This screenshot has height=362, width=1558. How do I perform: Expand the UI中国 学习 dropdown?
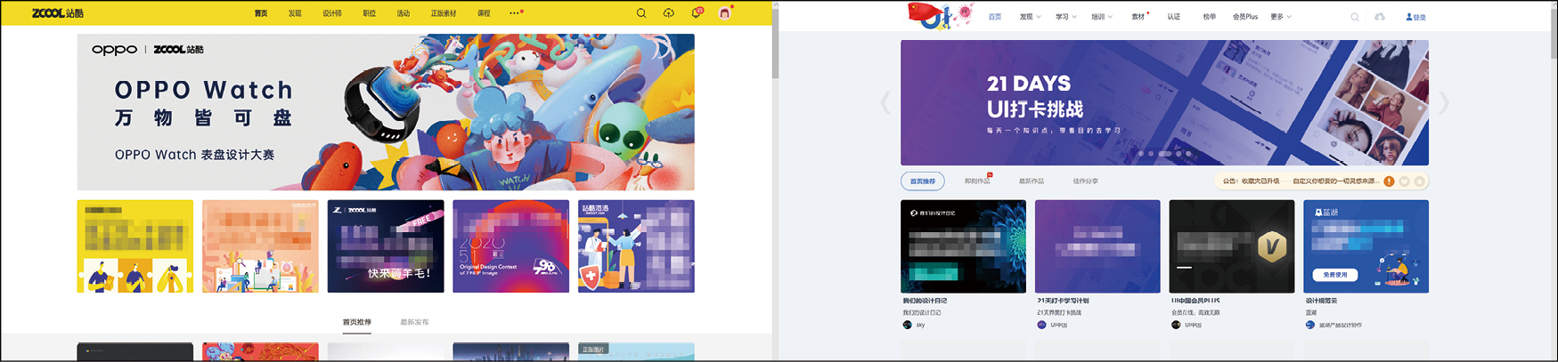click(1065, 17)
